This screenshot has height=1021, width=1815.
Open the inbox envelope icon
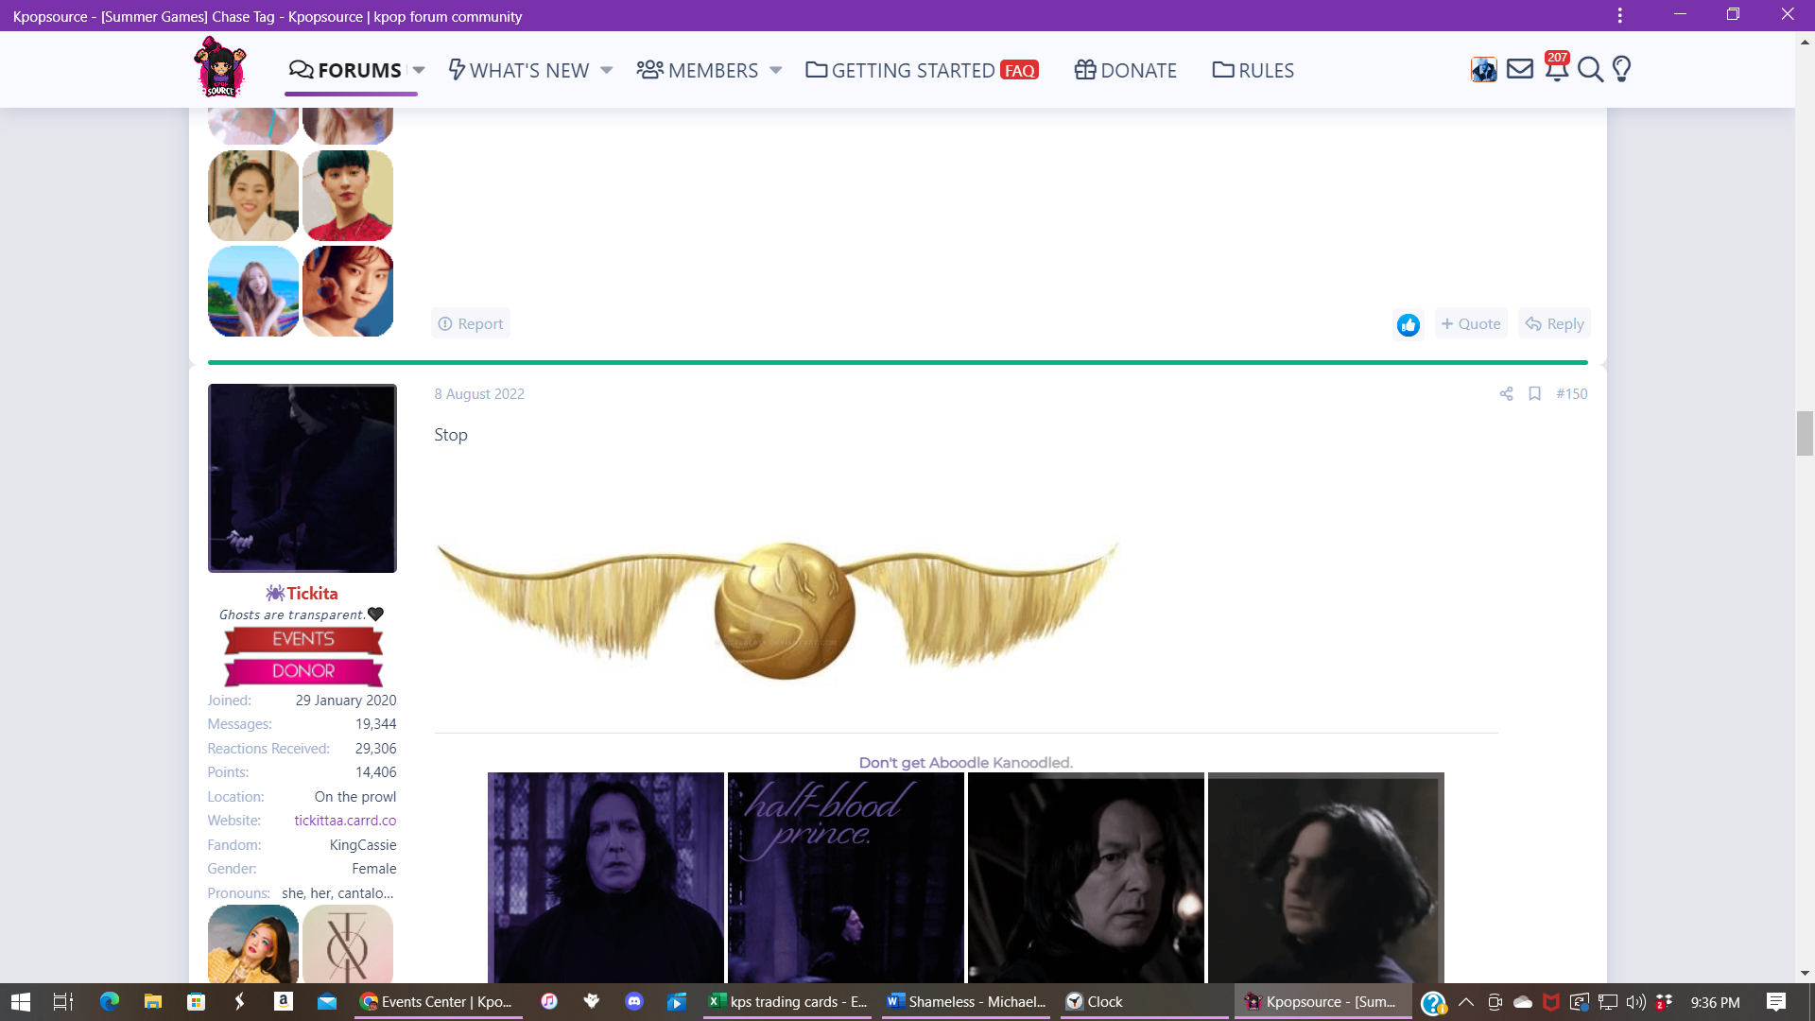click(x=1520, y=69)
